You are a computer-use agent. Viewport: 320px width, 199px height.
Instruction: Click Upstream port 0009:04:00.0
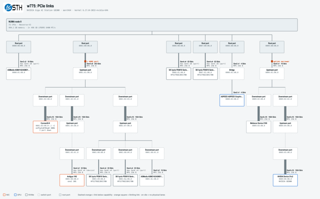pyautogui.click(x=285, y=127)
